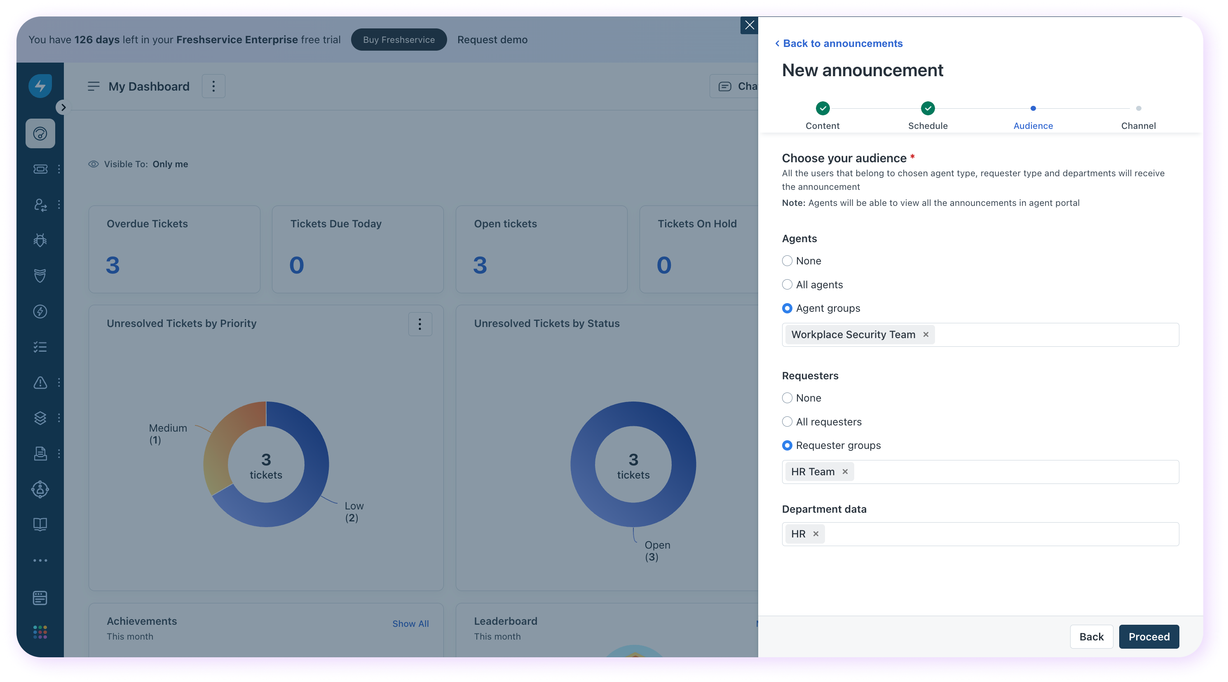1228x682 pixels.
Task: Open the Assets stacked layers icon
Action: (40, 418)
